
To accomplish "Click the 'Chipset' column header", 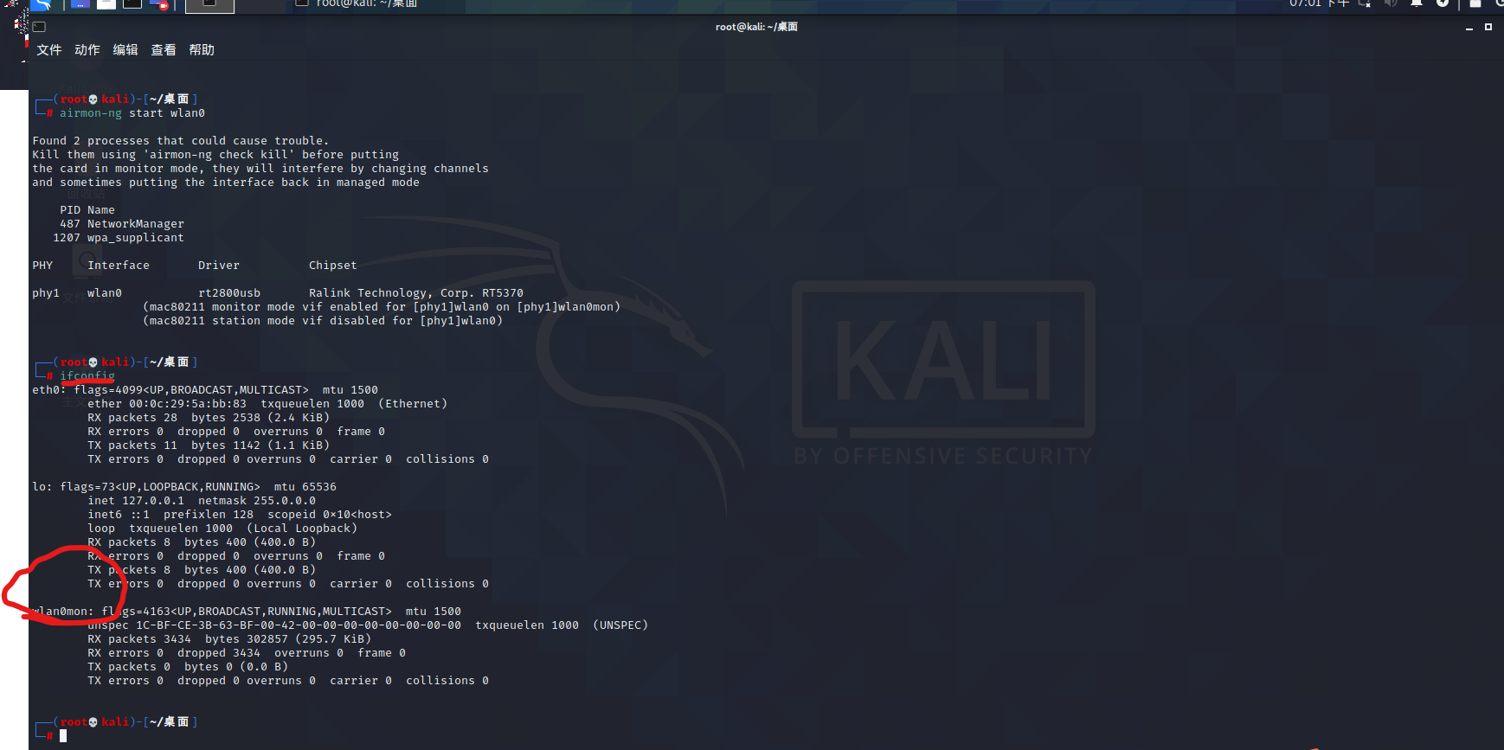I will pyautogui.click(x=333, y=266).
